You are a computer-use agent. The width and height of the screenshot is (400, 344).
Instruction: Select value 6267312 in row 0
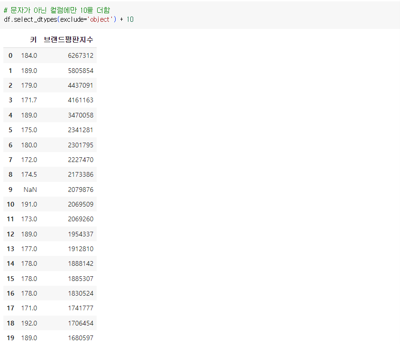pos(81,55)
